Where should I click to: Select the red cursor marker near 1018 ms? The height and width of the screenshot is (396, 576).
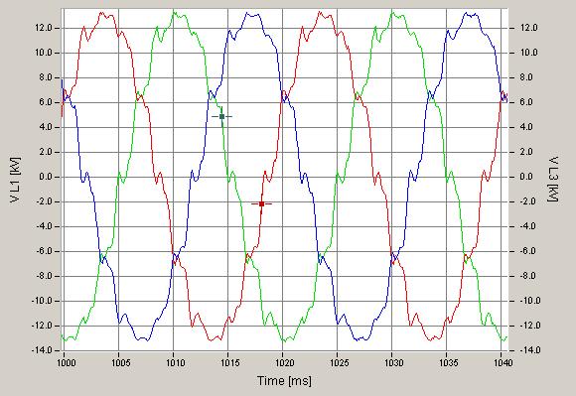(261, 203)
